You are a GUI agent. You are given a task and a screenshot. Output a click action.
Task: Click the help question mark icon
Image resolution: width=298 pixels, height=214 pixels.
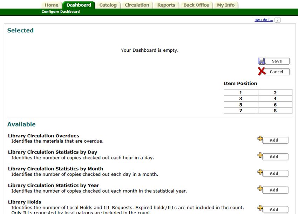pos(277,20)
